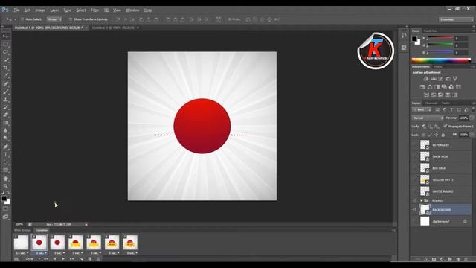Select the Pen tool
476x268 pixels.
(5, 147)
